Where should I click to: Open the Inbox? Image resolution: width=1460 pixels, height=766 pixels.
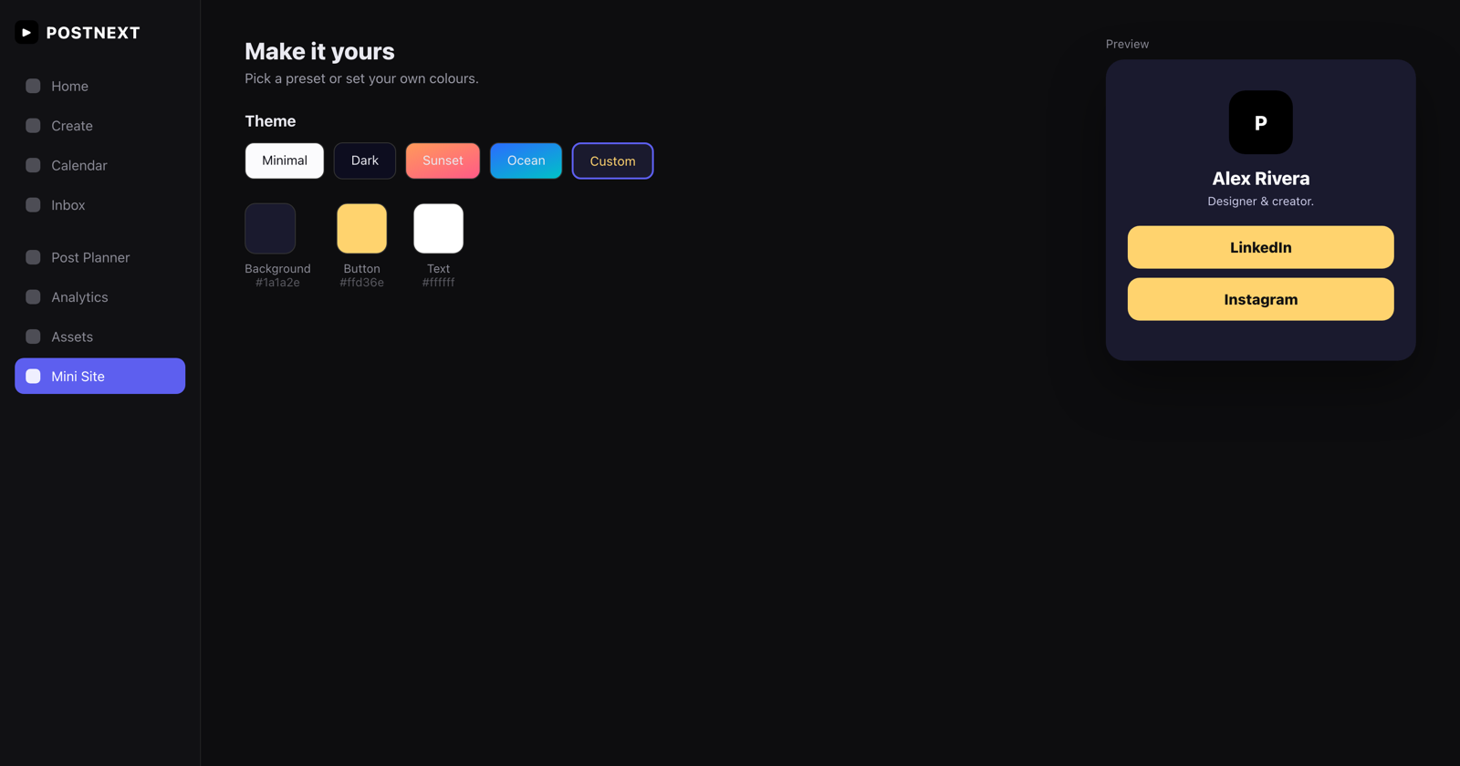click(x=99, y=205)
